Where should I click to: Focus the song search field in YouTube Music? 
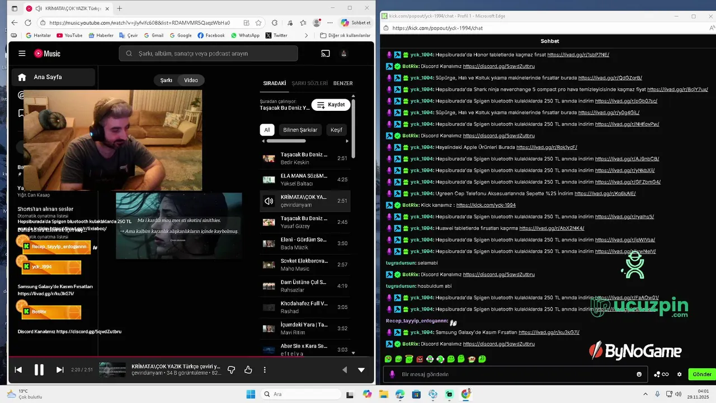point(208,54)
